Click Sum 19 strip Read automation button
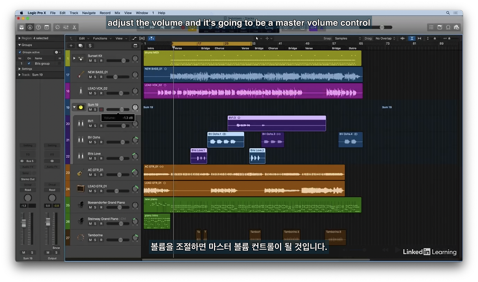 pos(28,190)
